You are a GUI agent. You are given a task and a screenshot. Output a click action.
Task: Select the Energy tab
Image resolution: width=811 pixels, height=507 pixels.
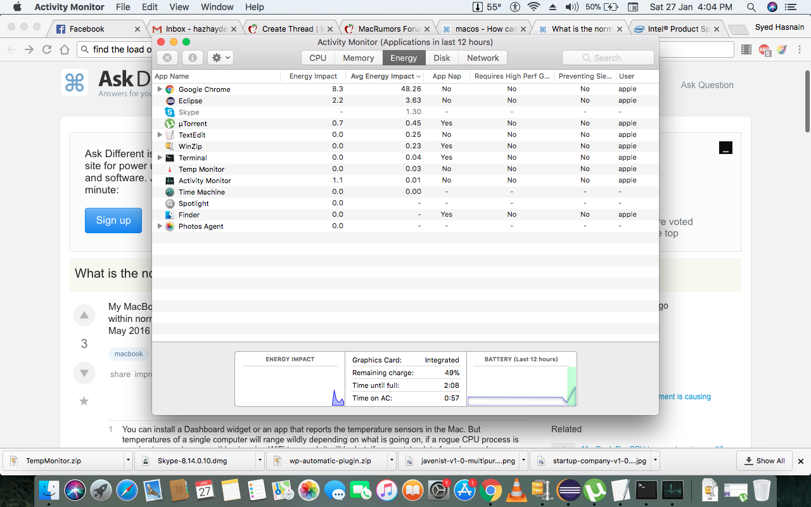(x=404, y=58)
